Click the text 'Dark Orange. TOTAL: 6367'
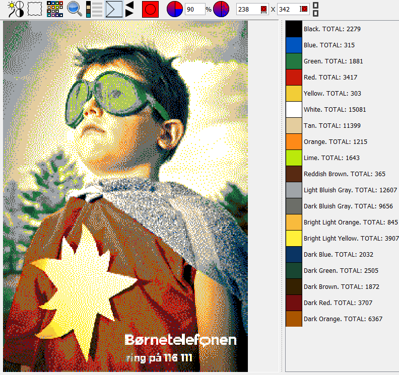 click(x=343, y=319)
